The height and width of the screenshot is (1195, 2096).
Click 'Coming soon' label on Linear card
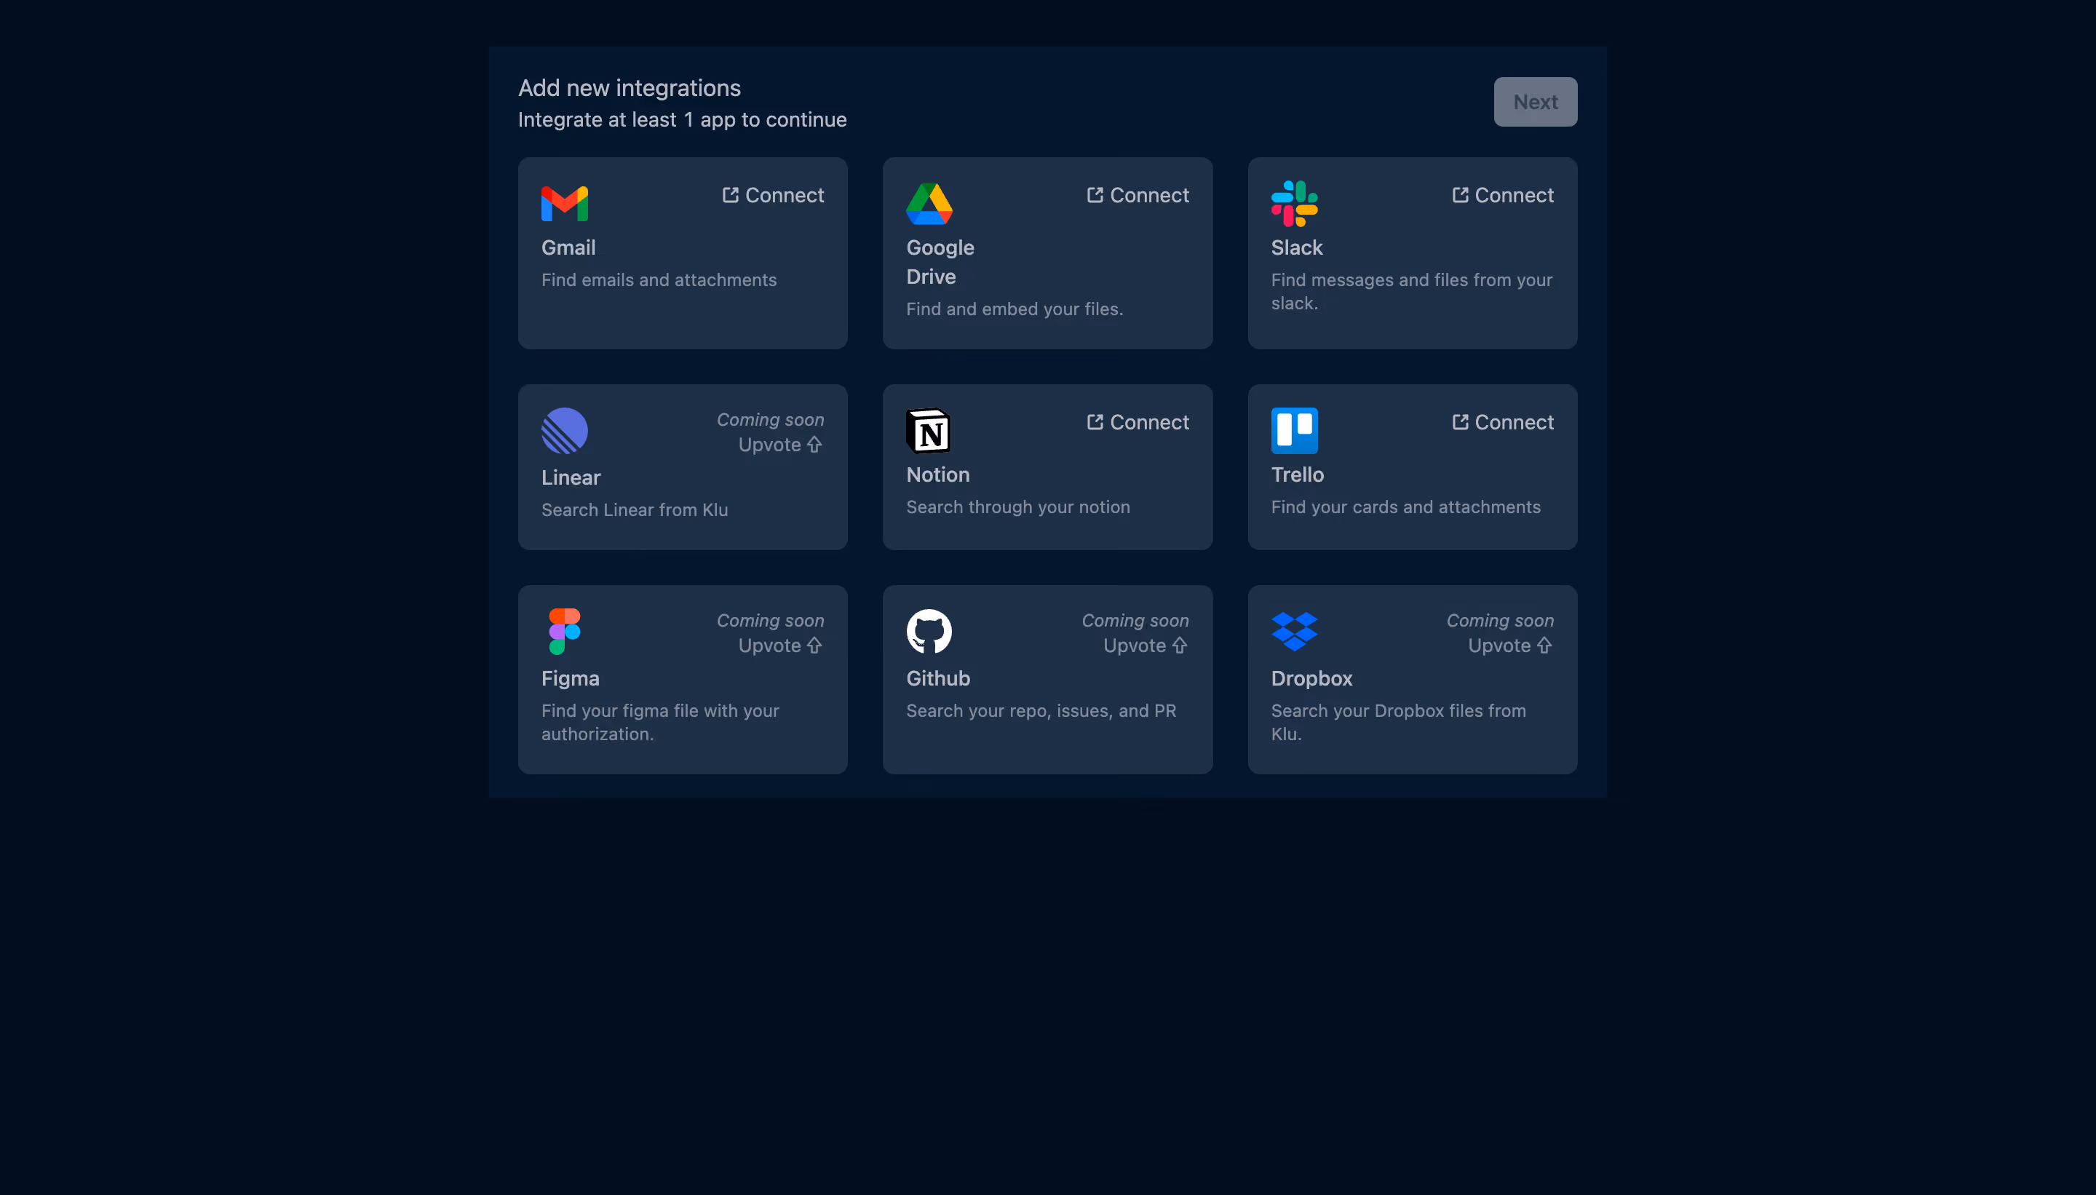pyautogui.click(x=770, y=420)
